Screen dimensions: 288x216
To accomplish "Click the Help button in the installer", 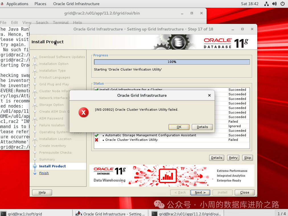I will pyautogui.click(x=42, y=192).
